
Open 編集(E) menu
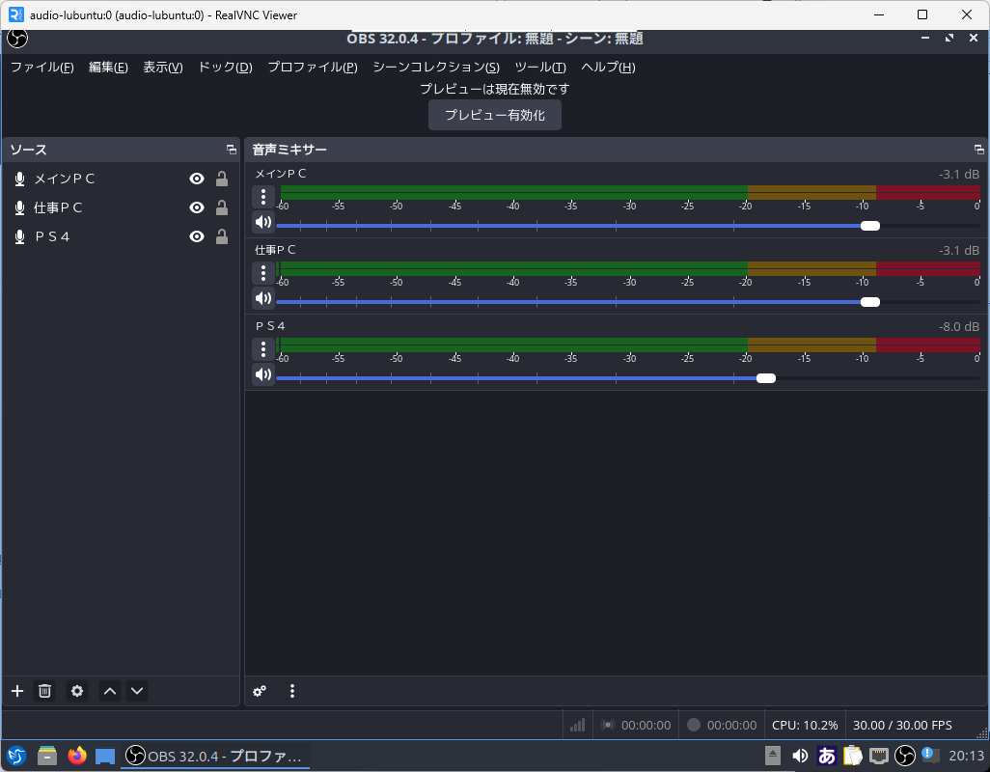[109, 67]
